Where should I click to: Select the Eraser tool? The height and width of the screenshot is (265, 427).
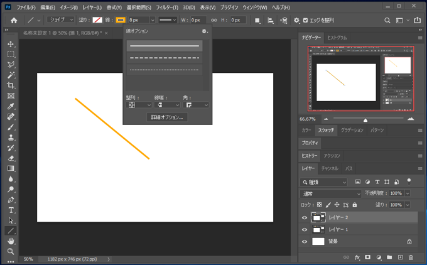[11, 158]
